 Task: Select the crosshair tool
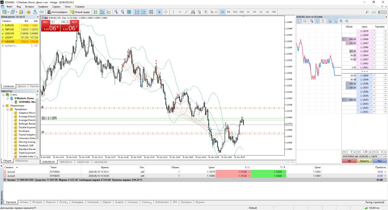[166, 12]
